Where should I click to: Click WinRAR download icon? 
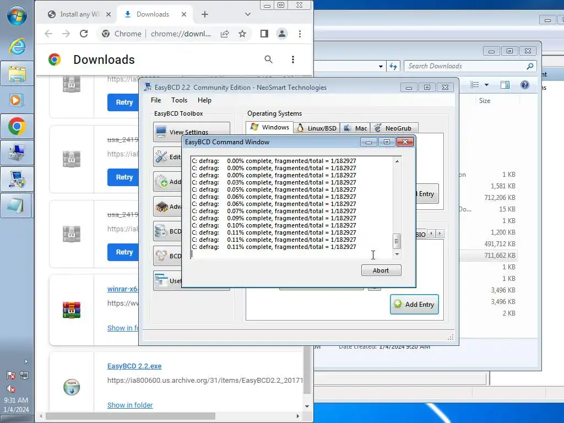pyautogui.click(x=71, y=310)
